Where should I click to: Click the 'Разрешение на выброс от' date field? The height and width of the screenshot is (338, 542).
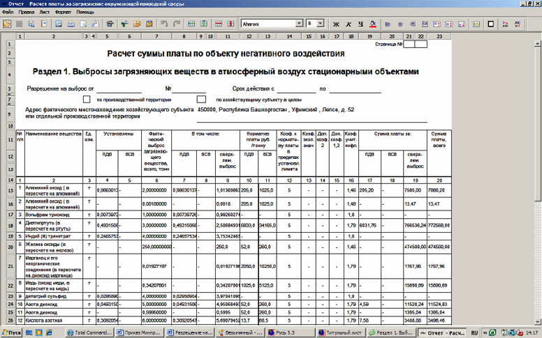119,89
